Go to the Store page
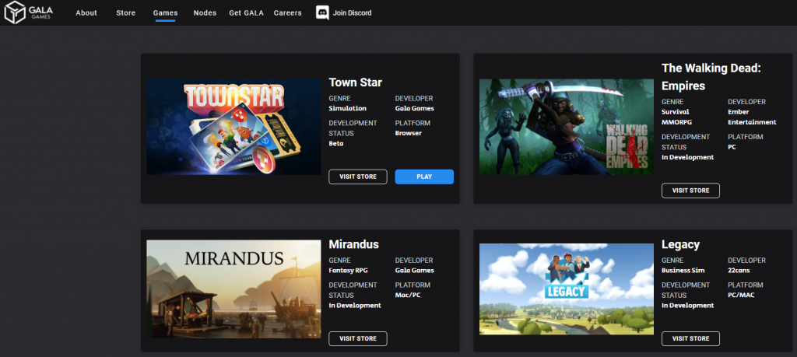797x357 pixels. tap(125, 12)
